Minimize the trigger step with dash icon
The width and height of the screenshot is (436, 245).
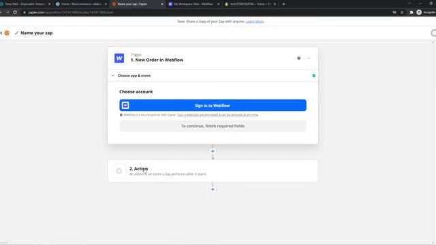(x=309, y=59)
